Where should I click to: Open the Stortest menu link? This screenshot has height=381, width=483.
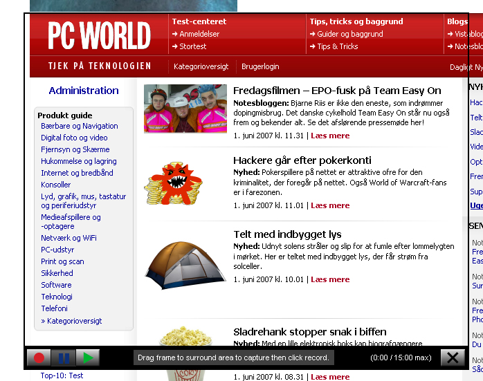(193, 46)
